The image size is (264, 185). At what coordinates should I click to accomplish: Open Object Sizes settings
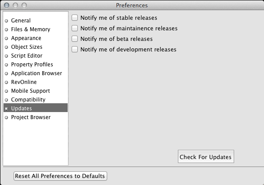[x=26, y=47]
